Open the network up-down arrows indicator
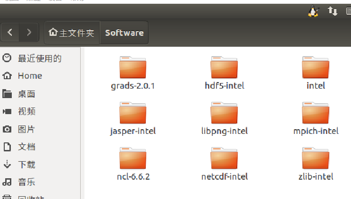The height and width of the screenshot is (199, 351). click(x=333, y=11)
